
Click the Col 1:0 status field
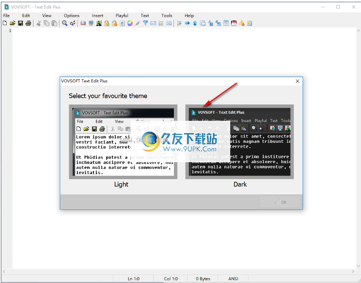171,279
